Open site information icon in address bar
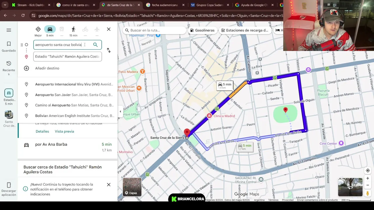This screenshot has width=374, height=210. (33, 15)
